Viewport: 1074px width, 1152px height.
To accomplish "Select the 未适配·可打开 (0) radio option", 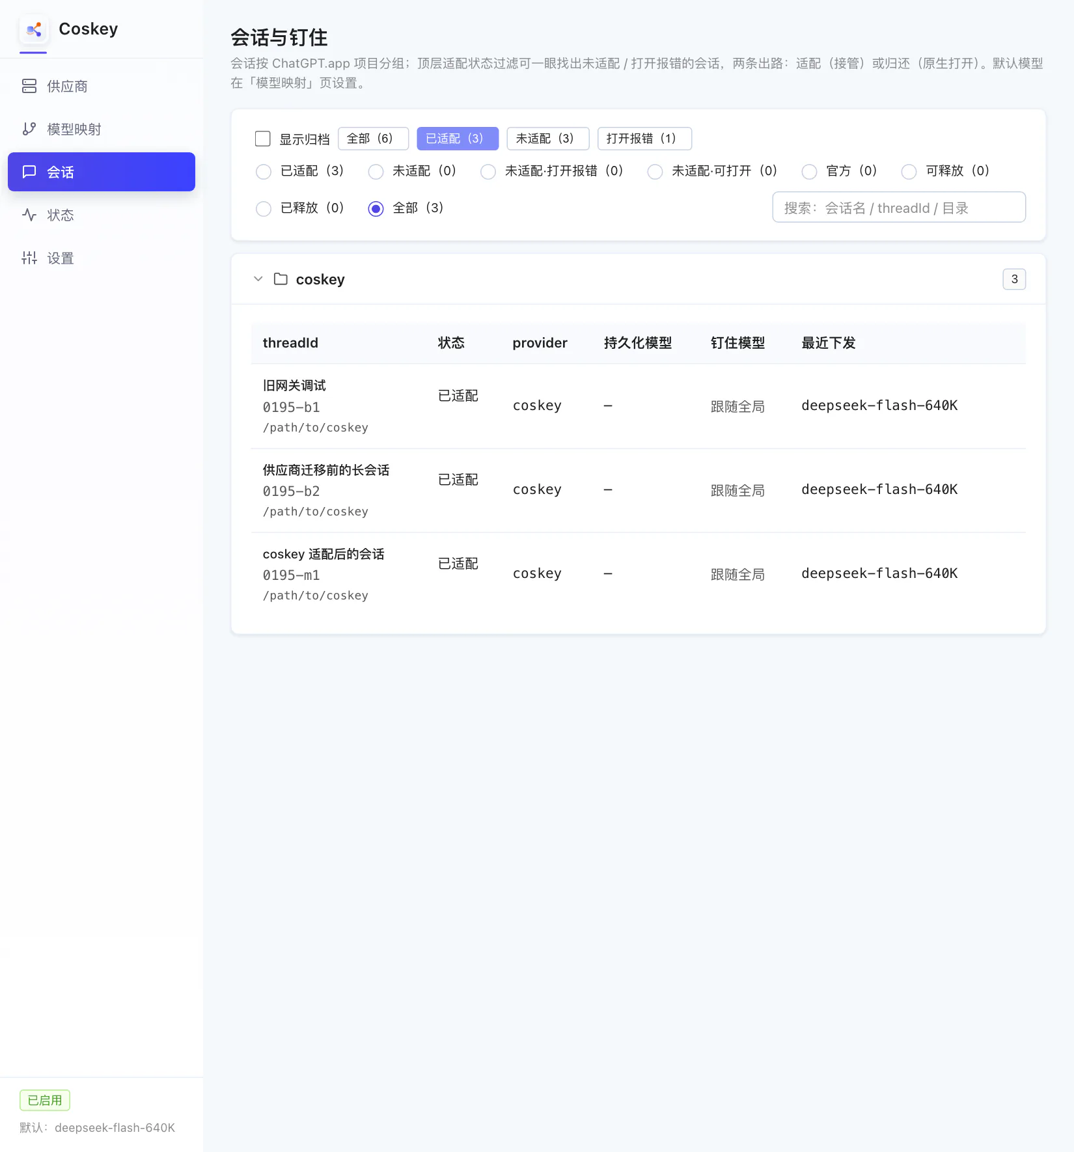I will [x=655, y=172].
